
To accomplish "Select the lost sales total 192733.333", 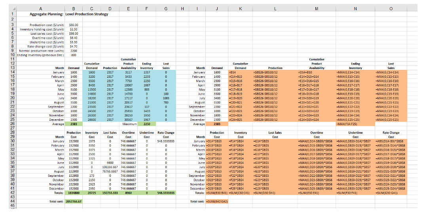I will pos(110,193).
